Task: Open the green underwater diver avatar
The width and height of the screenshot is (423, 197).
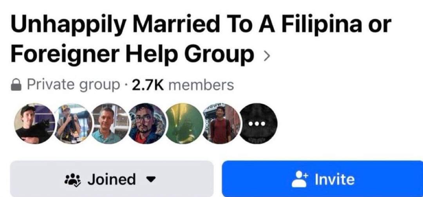Action: (x=184, y=124)
